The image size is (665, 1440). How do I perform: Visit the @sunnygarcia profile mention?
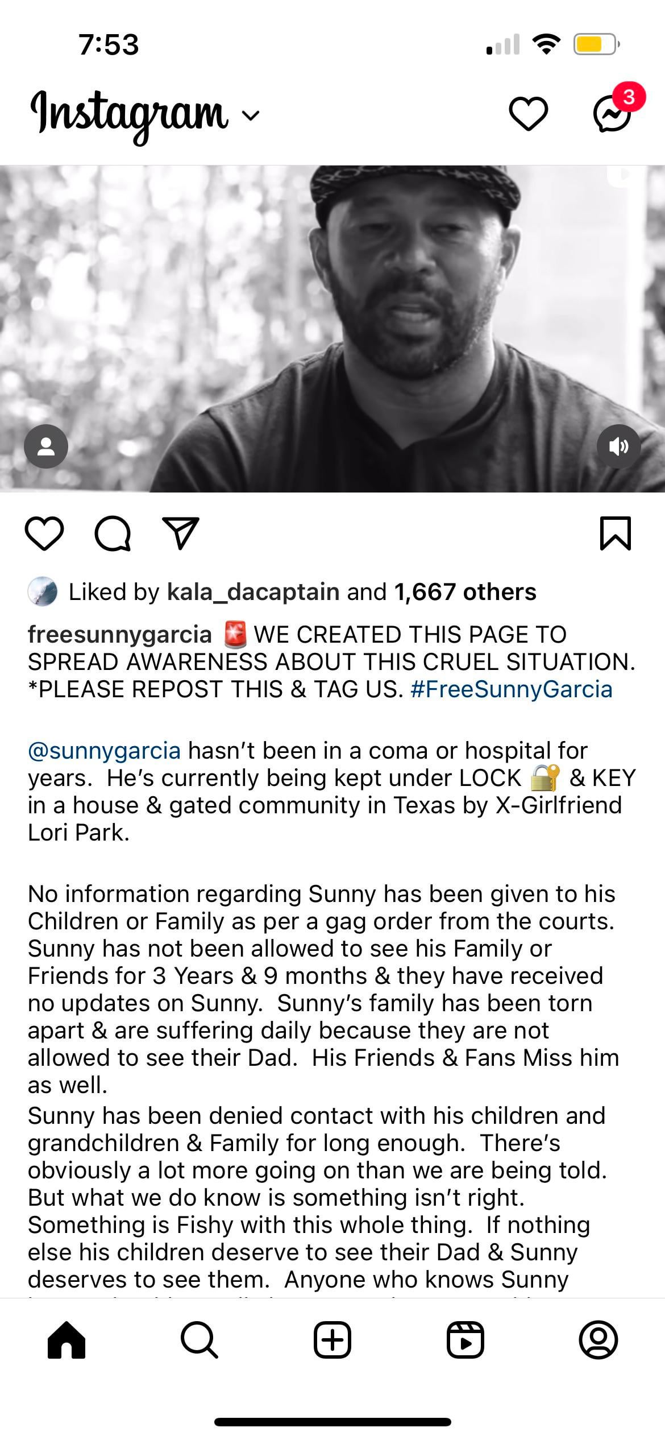point(104,751)
